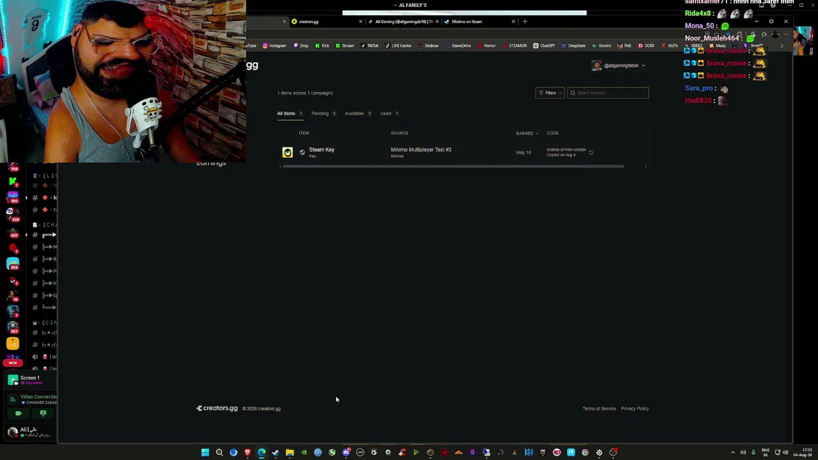Open Discord from the taskbar

click(x=346, y=452)
